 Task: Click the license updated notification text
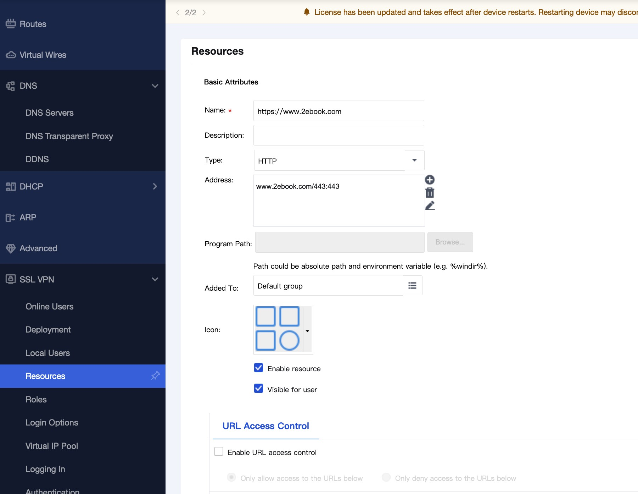pos(476,12)
